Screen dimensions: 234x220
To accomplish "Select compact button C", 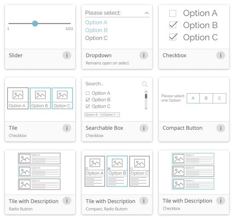I will coord(220,98).
